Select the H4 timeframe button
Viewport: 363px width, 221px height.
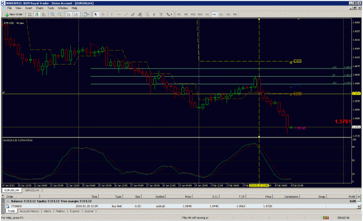pos(214,15)
